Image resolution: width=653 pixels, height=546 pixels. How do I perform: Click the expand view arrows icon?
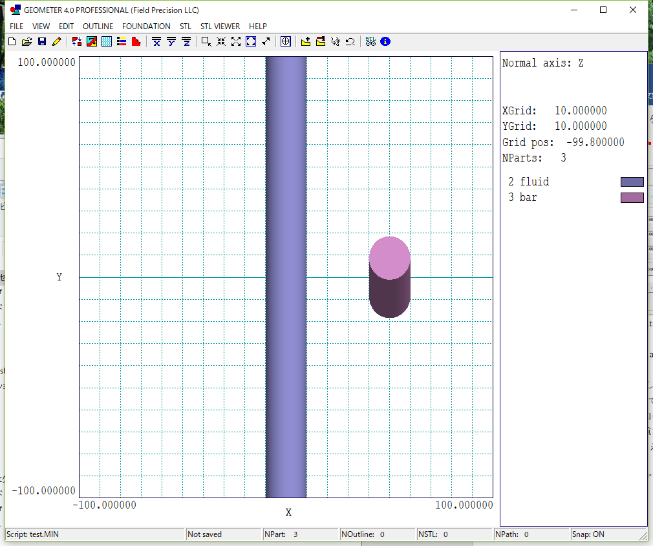pyautogui.click(x=236, y=41)
